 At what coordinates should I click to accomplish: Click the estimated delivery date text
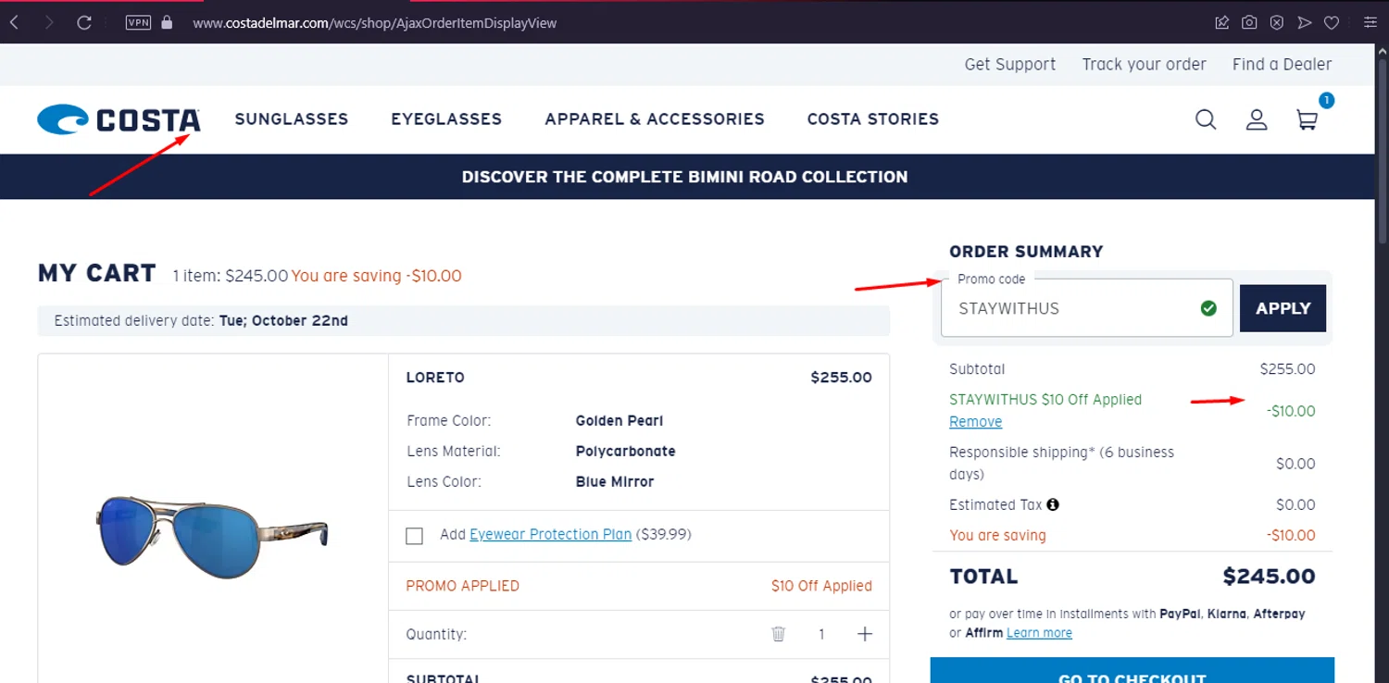pos(201,321)
